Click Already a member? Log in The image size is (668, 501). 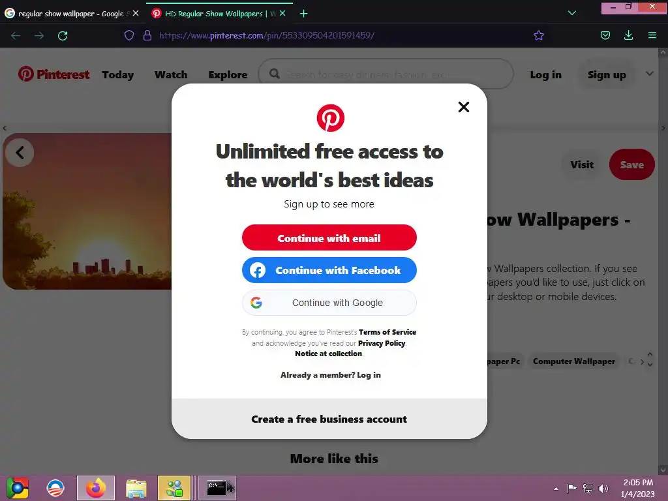tap(331, 375)
